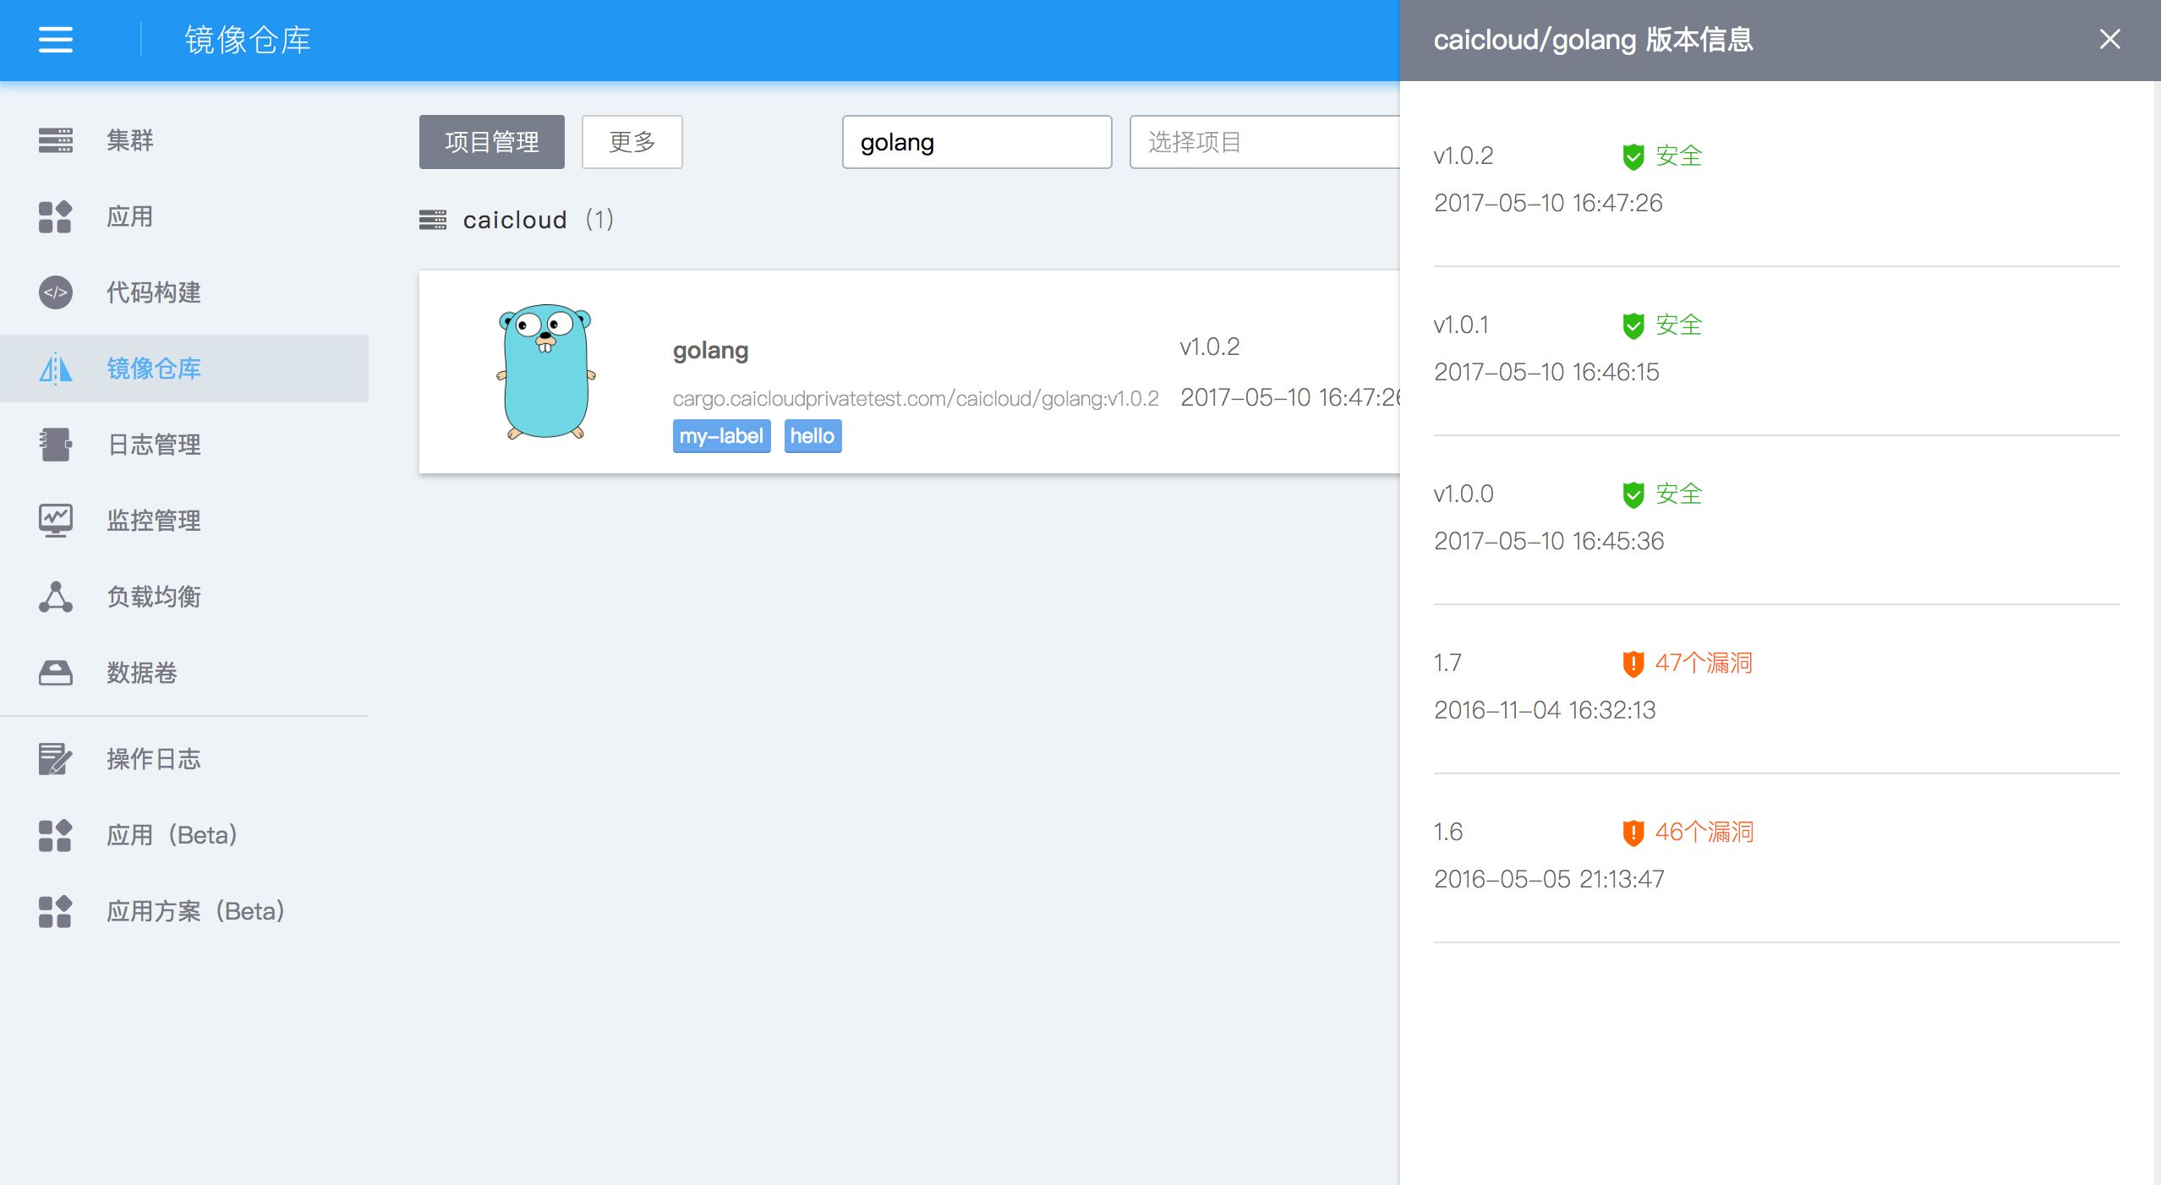Click the golang search input field
2161x1185 pixels.
pyautogui.click(x=976, y=142)
